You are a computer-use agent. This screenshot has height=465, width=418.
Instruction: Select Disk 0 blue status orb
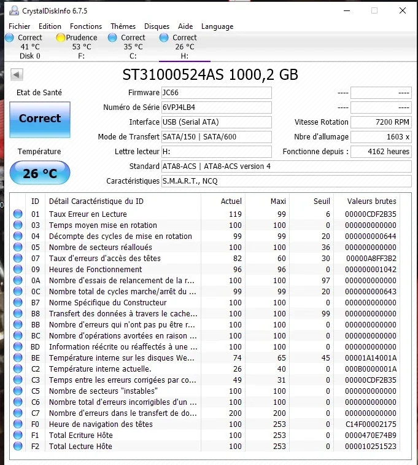pyautogui.click(x=9, y=37)
